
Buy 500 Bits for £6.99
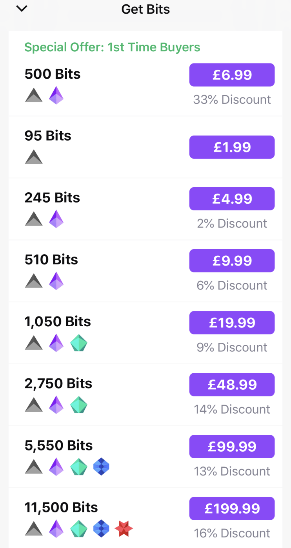tap(232, 75)
